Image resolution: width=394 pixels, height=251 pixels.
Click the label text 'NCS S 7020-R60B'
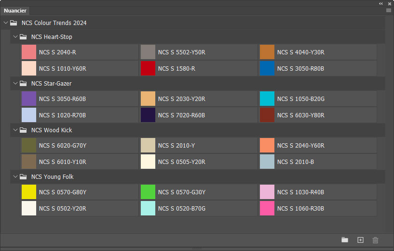181,115
